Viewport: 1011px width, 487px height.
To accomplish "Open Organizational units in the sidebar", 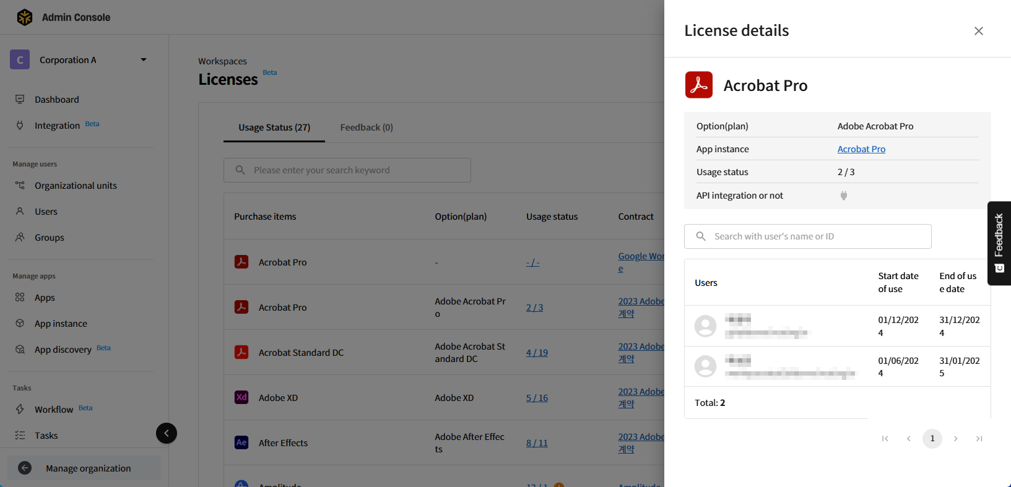I will tap(76, 186).
